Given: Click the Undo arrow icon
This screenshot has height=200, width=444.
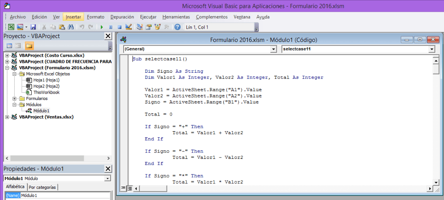Looking at the screenshot, I should pyautogui.click(x=82, y=27).
